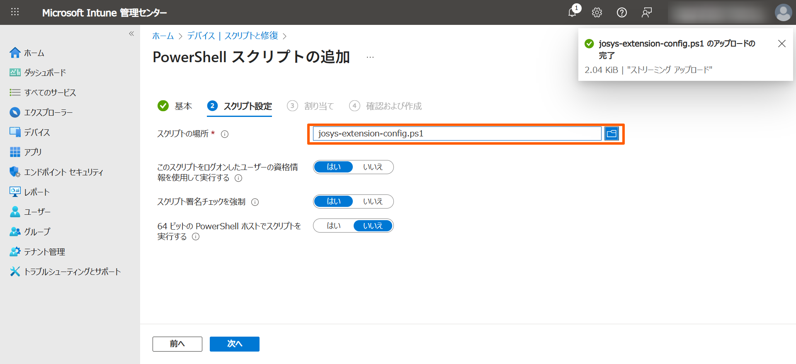Collapse the left navigation sidebar

pyautogui.click(x=131, y=34)
